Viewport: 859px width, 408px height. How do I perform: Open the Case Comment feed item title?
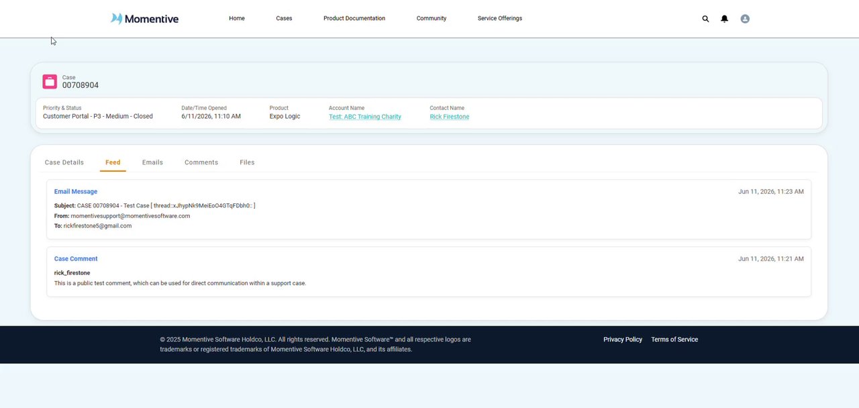76,259
